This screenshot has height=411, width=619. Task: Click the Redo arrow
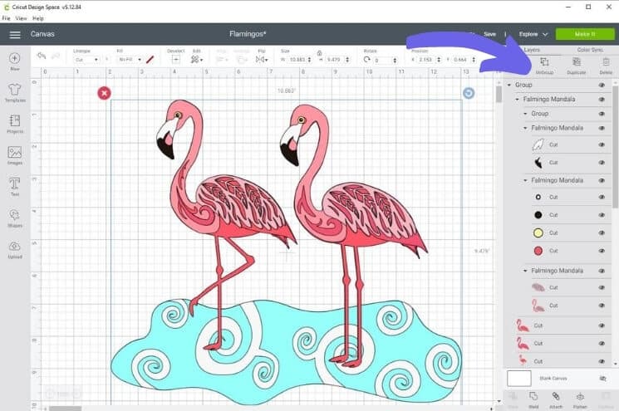56,56
